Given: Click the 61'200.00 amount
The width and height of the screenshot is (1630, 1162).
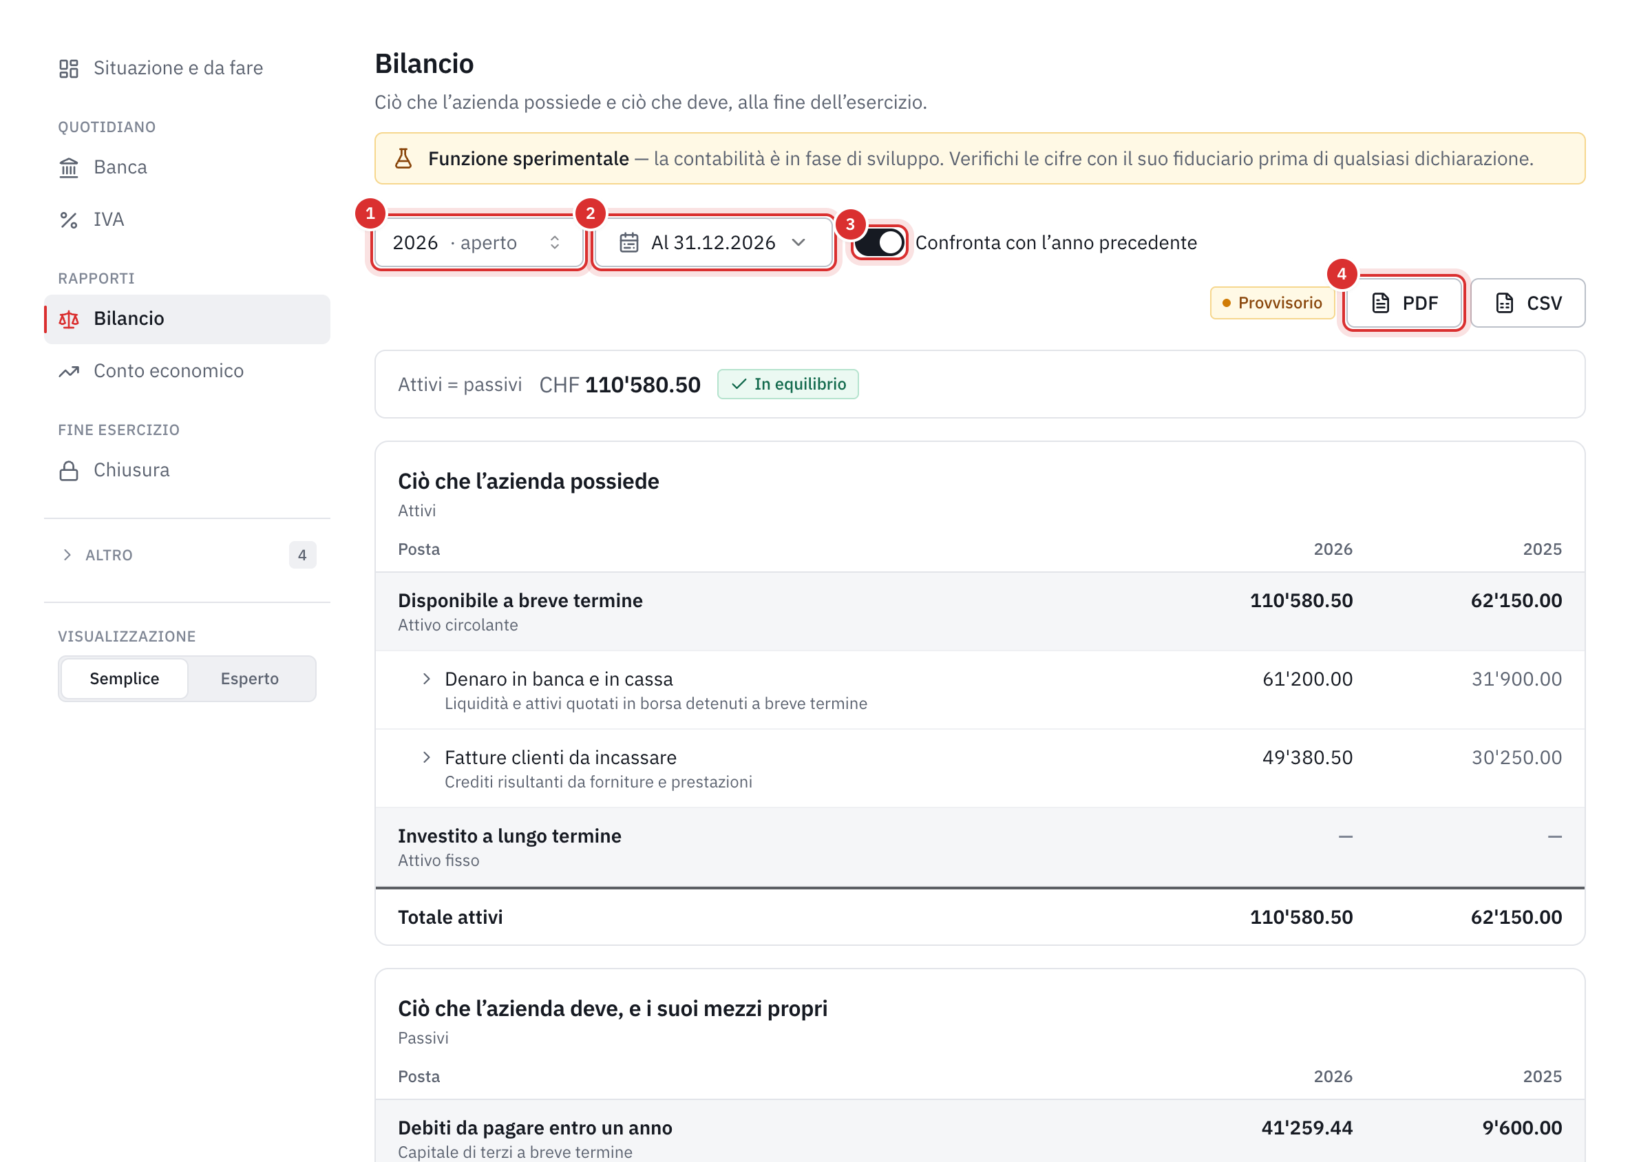Looking at the screenshot, I should point(1307,679).
